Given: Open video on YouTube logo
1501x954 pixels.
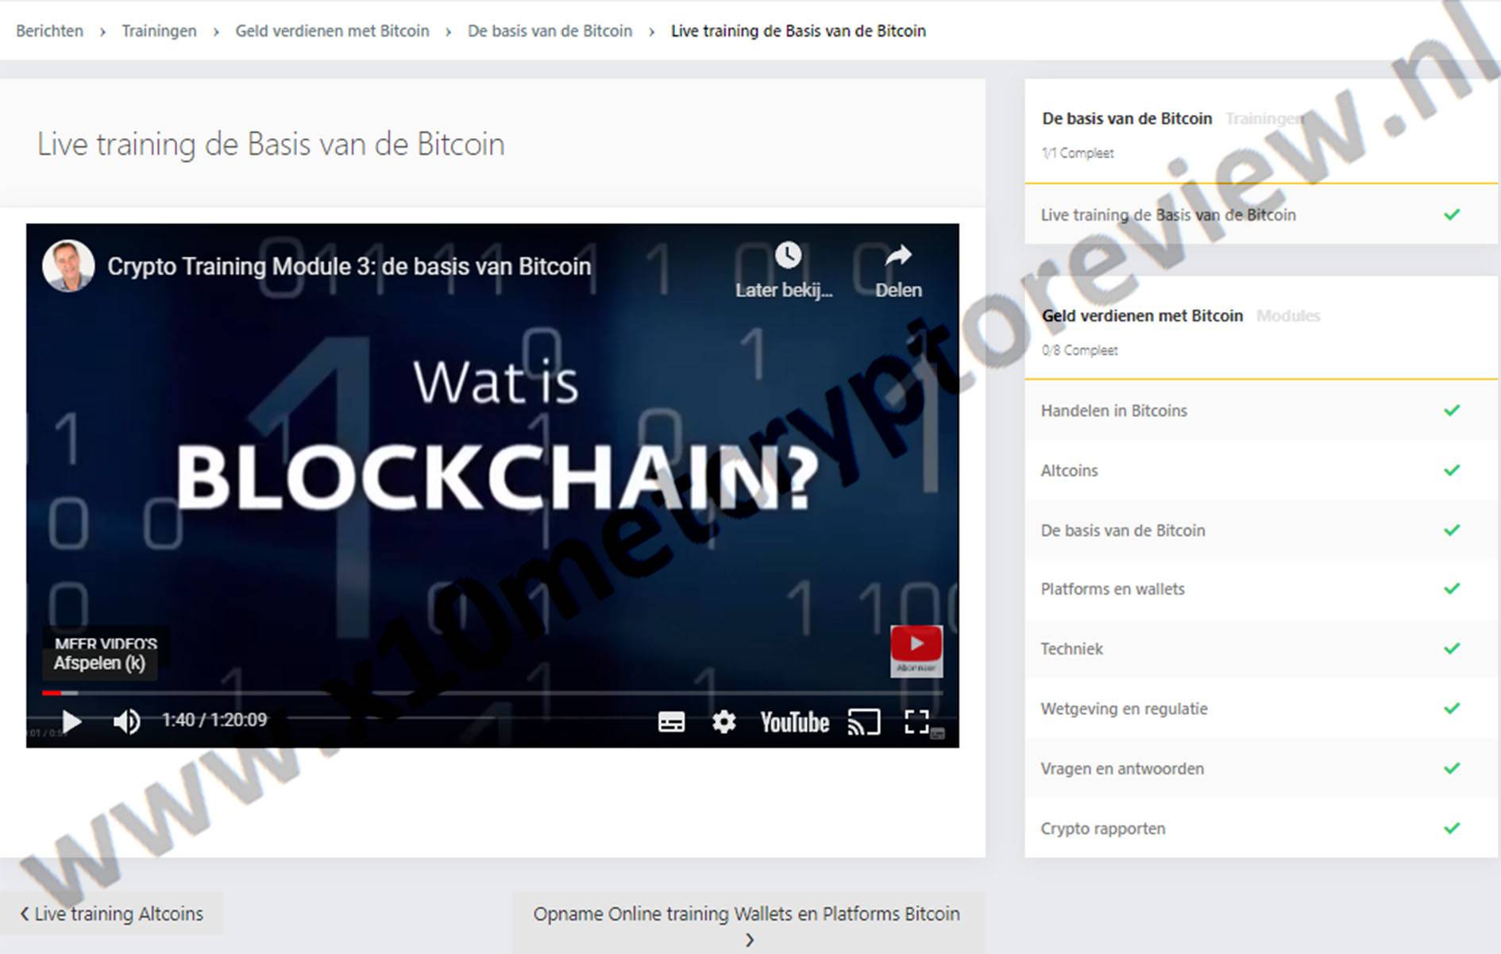Looking at the screenshot, I should click(794, 722).
